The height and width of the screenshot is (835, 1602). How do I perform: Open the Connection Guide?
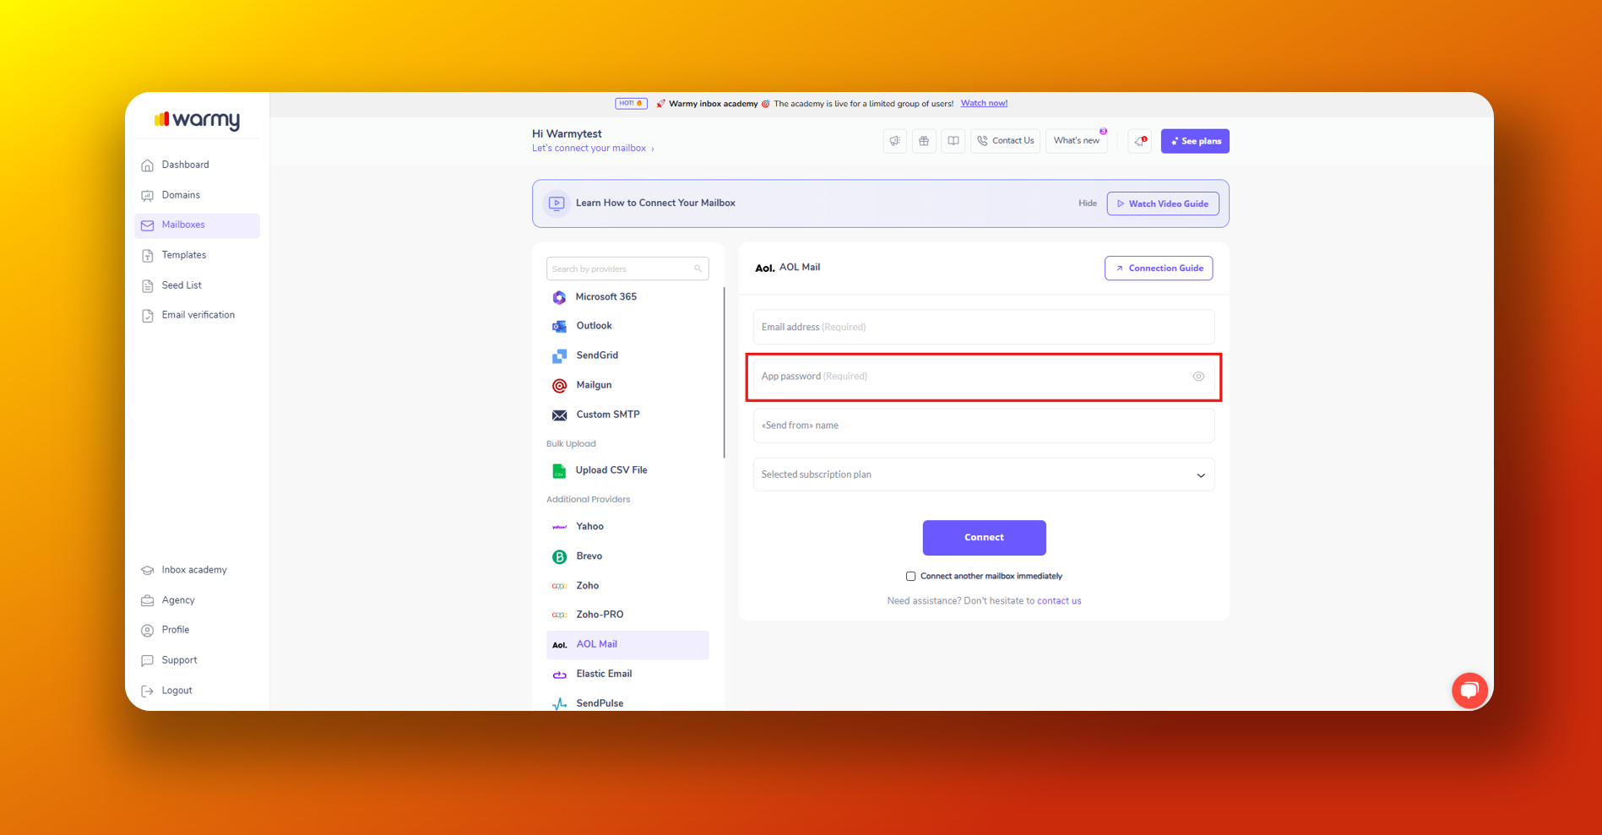1159,268
